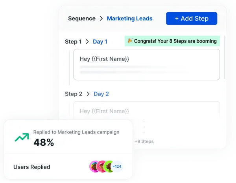Click the Step 1 message text box
This screenshot has height=183, width=236.
[146, 64]
